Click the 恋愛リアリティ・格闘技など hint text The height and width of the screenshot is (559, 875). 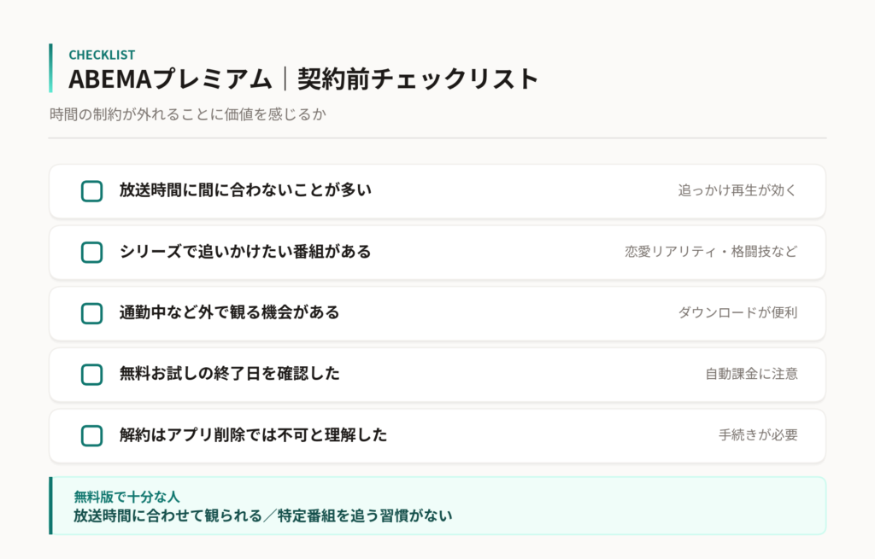click(712, 252)
